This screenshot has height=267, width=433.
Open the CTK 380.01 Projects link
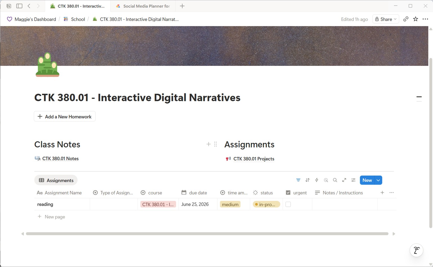tap(254, 159)
